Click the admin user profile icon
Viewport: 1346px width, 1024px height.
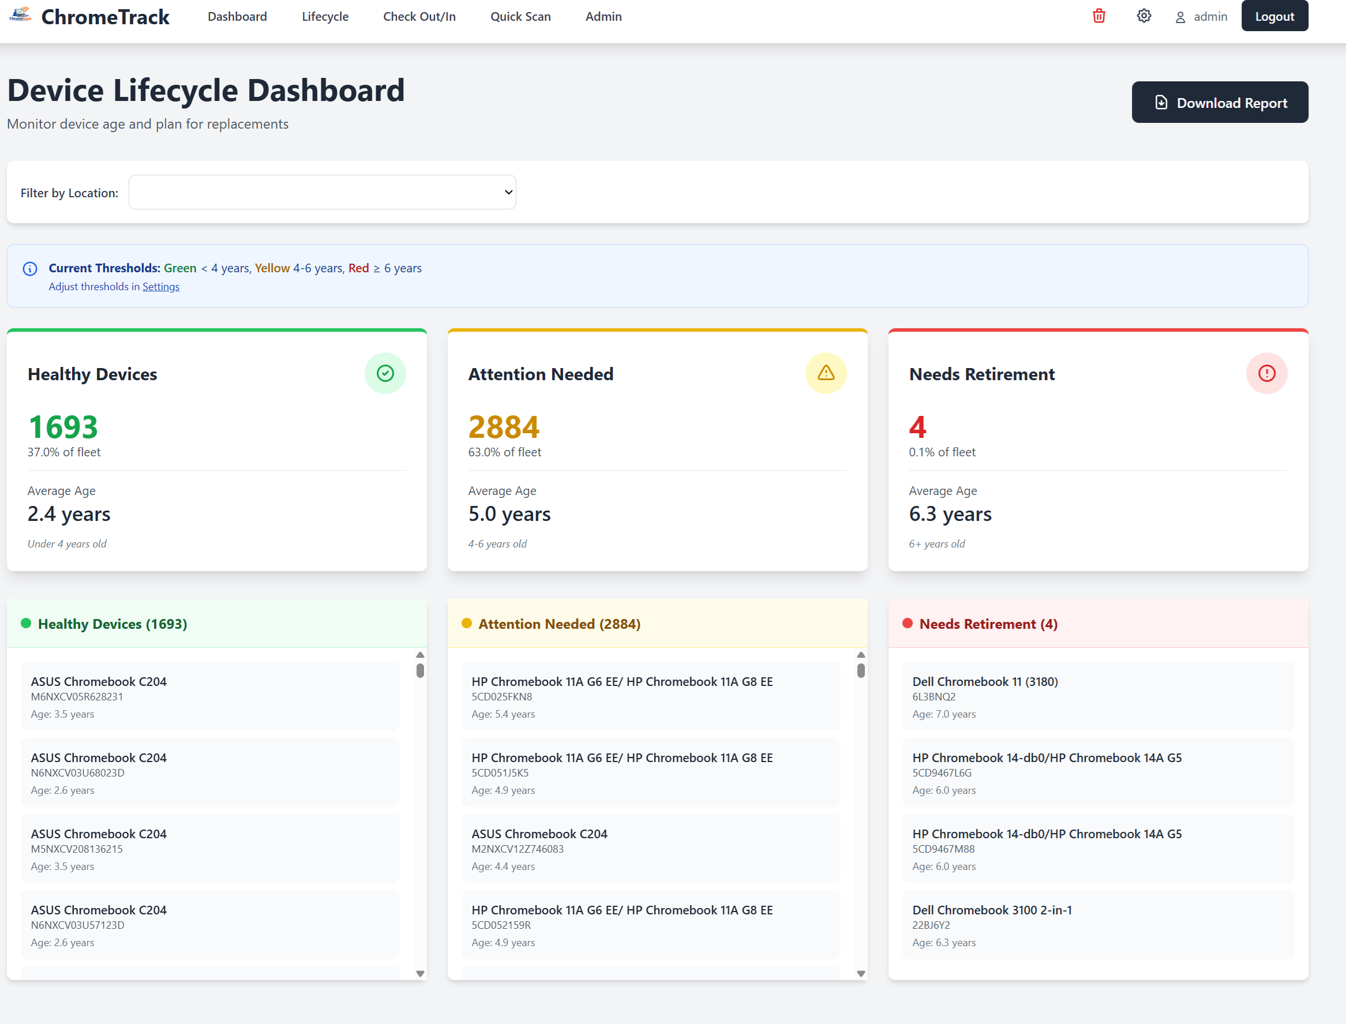1180,17
